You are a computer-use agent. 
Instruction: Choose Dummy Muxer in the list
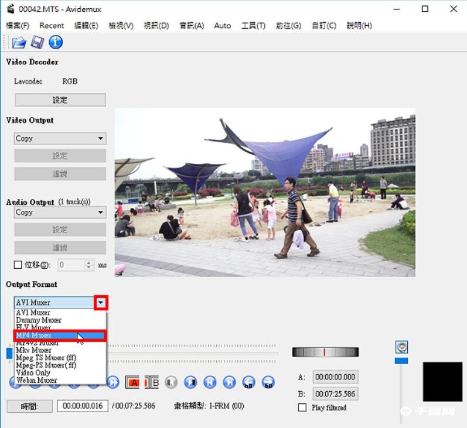(x=60, y=320)
